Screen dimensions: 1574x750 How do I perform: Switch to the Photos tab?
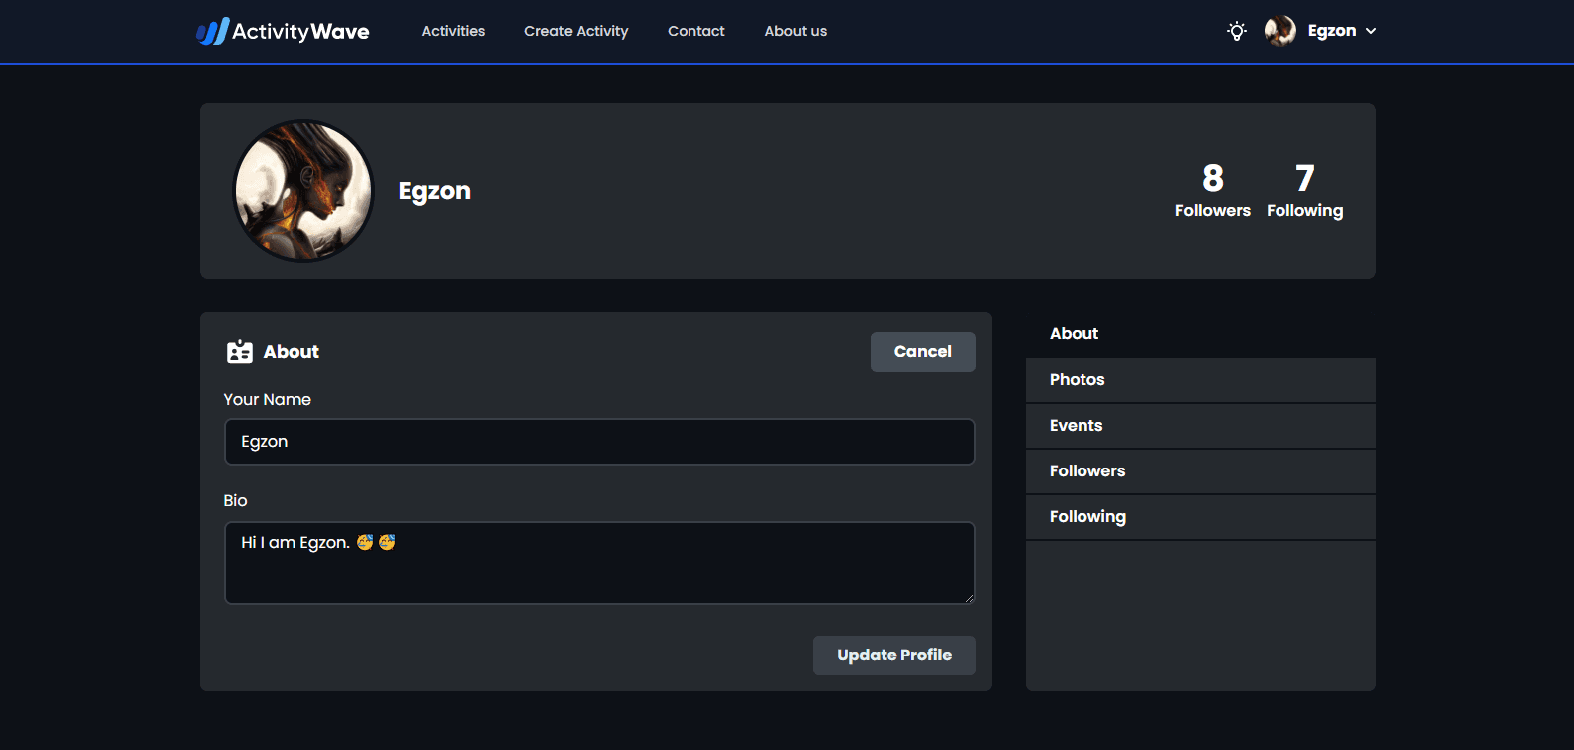tap(1201, 380)
